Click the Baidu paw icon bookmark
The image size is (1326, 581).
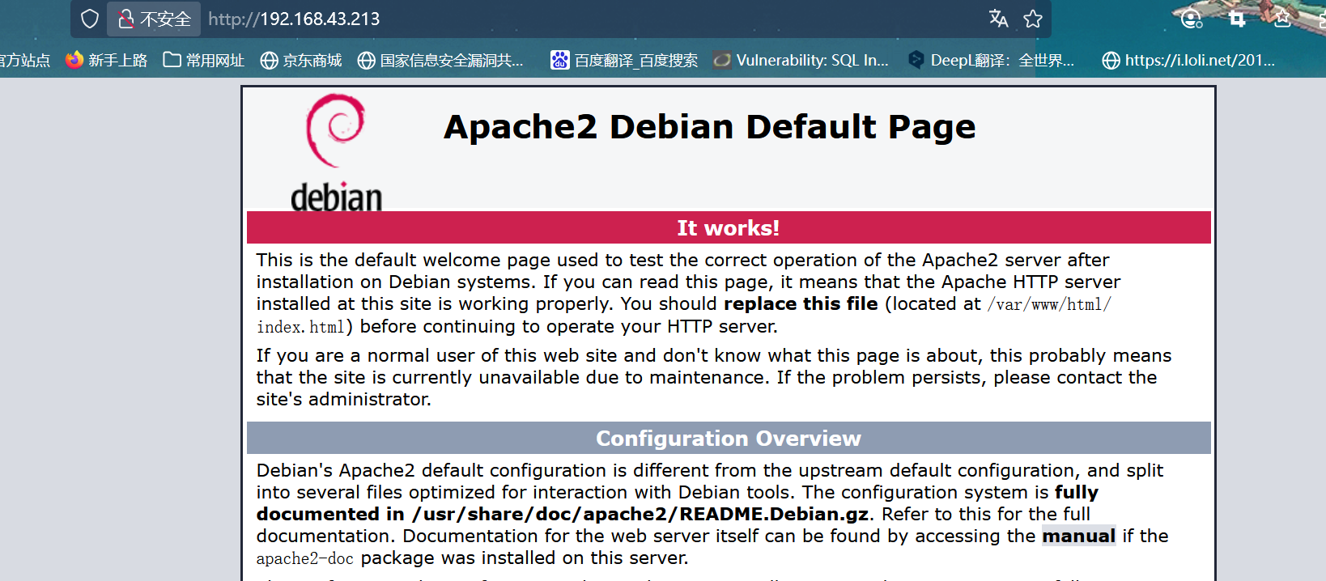coord(560,60)
